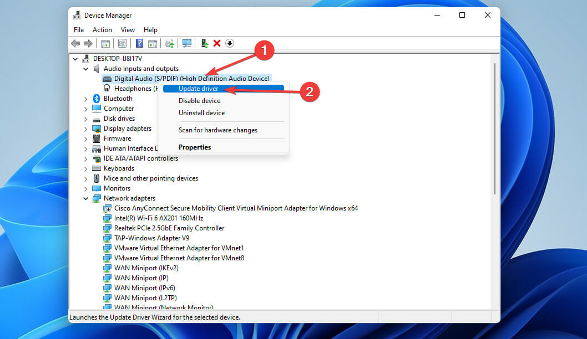Viewport: 587px width, 339px height.
Task: Select VMware Virtual Ethernet Adapter for VMnet8
Action: [179, 258]
